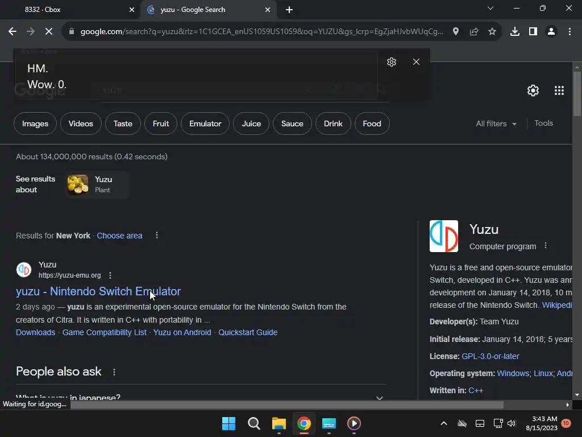582x437 pixels.
Task: Open the Google apps grid
Action: tap(559, 90)
